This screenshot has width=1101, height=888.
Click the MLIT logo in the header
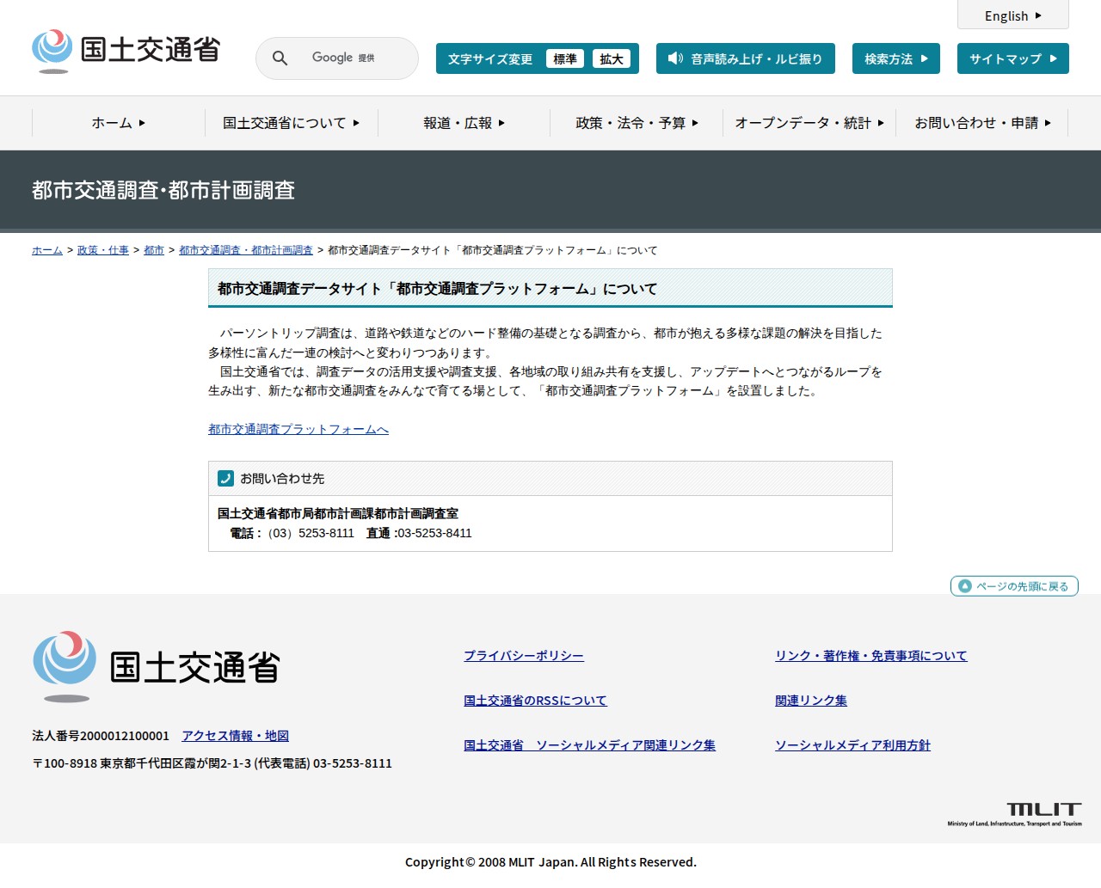(126, 51)
